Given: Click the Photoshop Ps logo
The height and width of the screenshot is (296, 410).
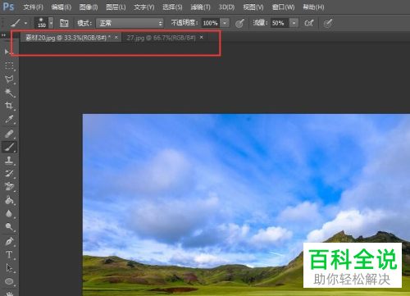Looking at the screenshot, I should point(8,7).
